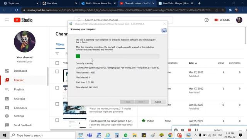This screenshot has width=247, height=139.
Task: Reload the page with the refresh icon
Action: click(x=17, y=10)
